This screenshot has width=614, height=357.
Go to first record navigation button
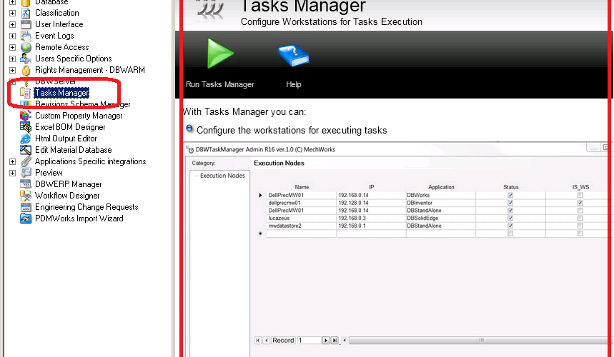(257, 340)
